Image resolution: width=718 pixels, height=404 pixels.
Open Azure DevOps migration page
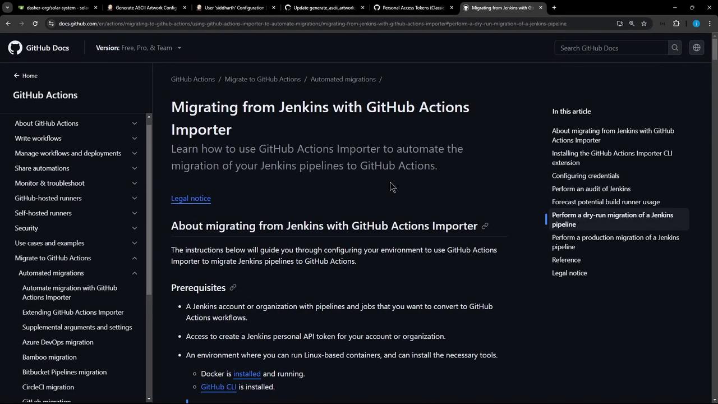[58, 342]
